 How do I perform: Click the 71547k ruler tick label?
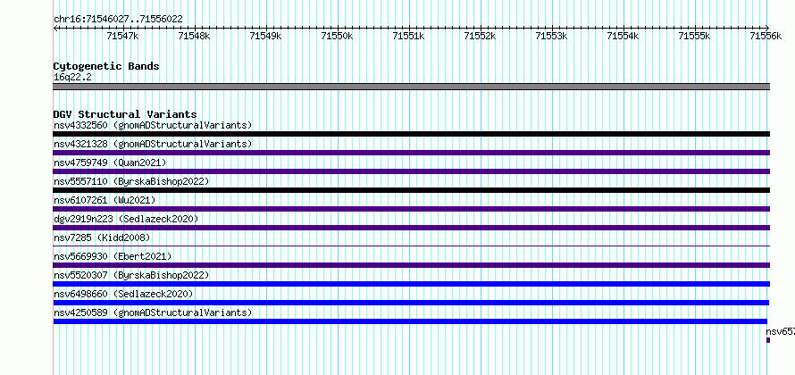point(123,36)
